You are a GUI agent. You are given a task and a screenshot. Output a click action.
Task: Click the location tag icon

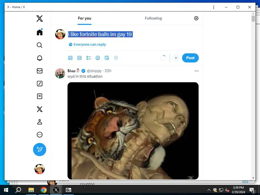click(116, 58)
